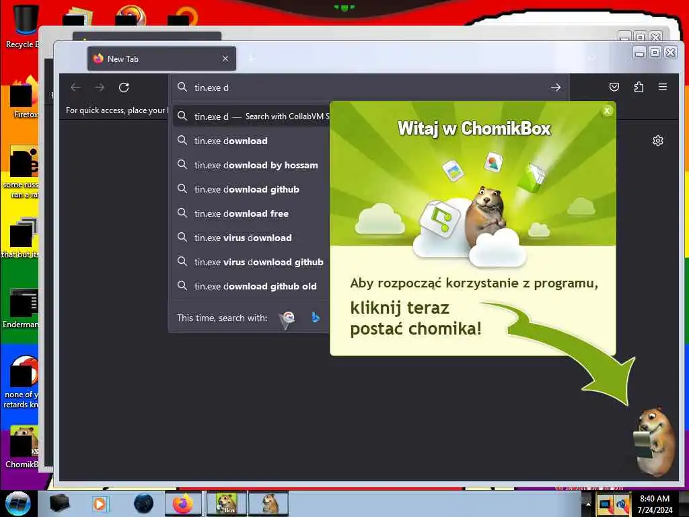Pick the 'tin.exe download github' suggestion
Image resolution: width=689 pixels, height=517 pixels.
point(250,189)
